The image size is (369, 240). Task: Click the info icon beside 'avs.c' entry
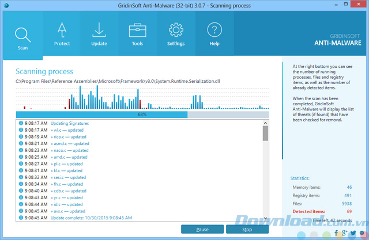pos(21,211)
